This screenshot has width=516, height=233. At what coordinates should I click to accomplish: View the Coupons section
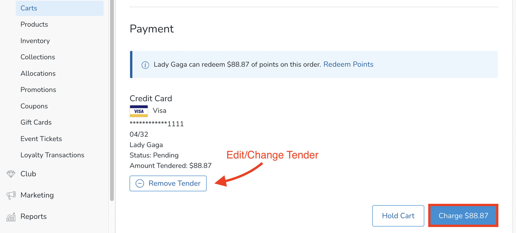pos(34,106)
